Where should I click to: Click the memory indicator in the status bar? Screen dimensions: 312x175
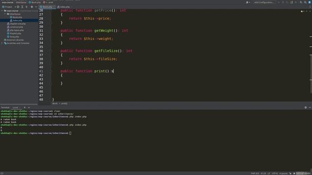point(303,174)
